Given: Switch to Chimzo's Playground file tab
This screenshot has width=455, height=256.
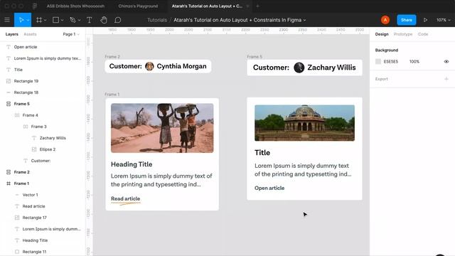Looking at the screenshot, I should [x=138, y=6].
